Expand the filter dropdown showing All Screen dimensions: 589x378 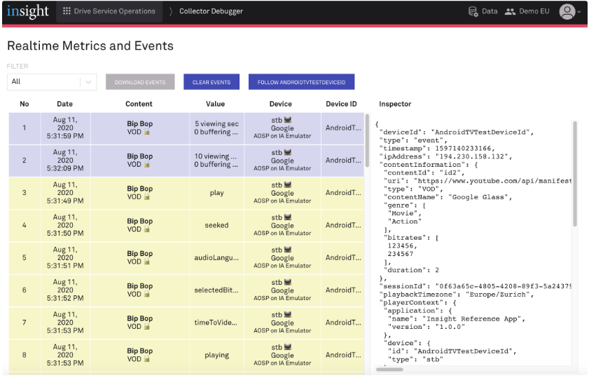point(88,82)
